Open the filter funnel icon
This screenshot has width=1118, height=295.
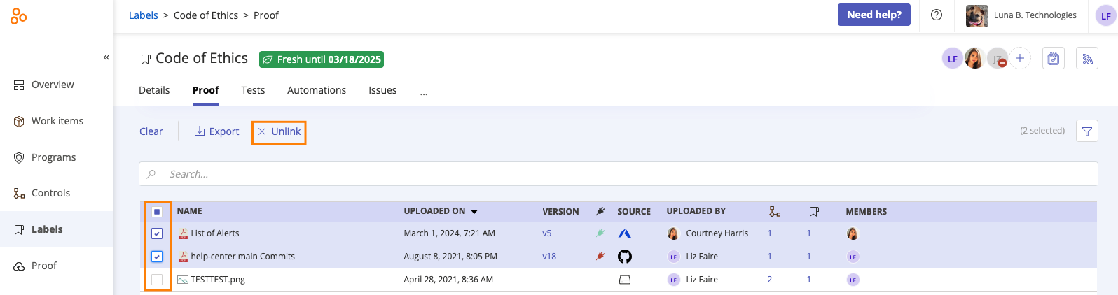1087,131
